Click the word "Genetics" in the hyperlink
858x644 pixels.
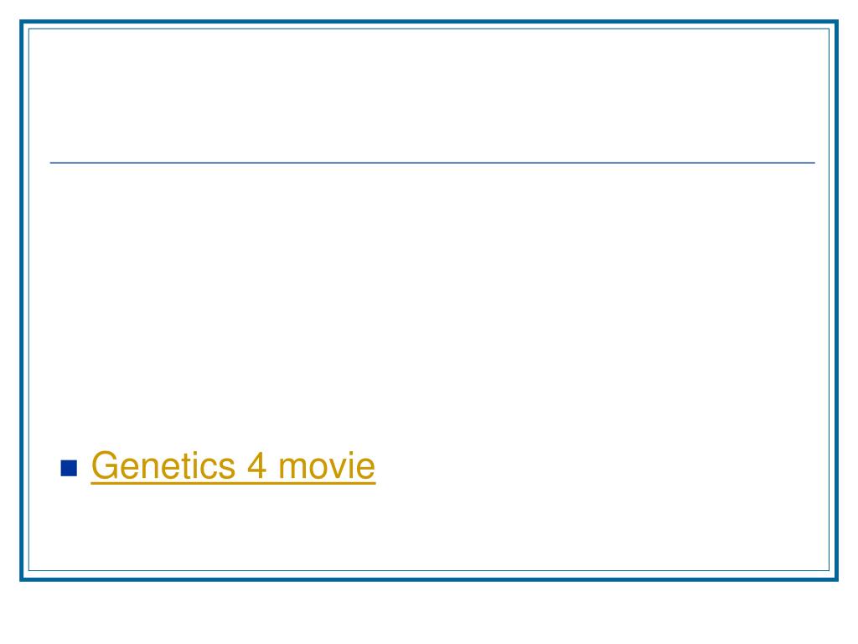point(163,466)
